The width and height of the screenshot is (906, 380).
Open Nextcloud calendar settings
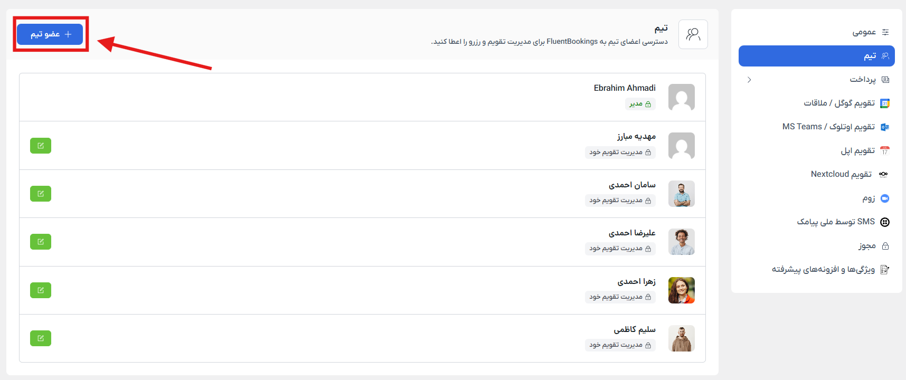842,174
